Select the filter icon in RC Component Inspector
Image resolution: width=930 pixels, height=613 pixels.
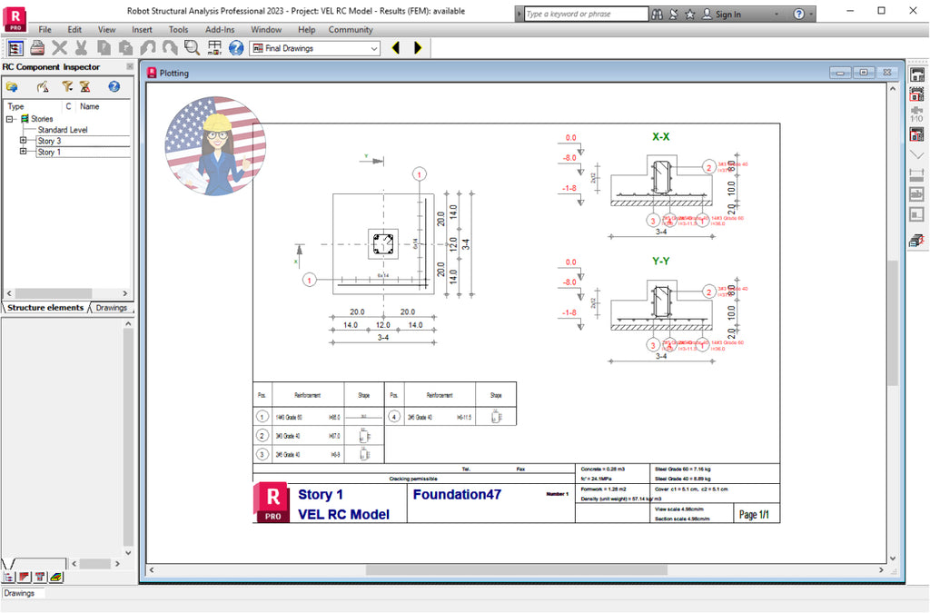67,86
